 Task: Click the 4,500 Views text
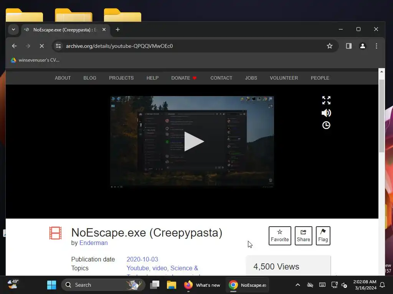(276, 266)
